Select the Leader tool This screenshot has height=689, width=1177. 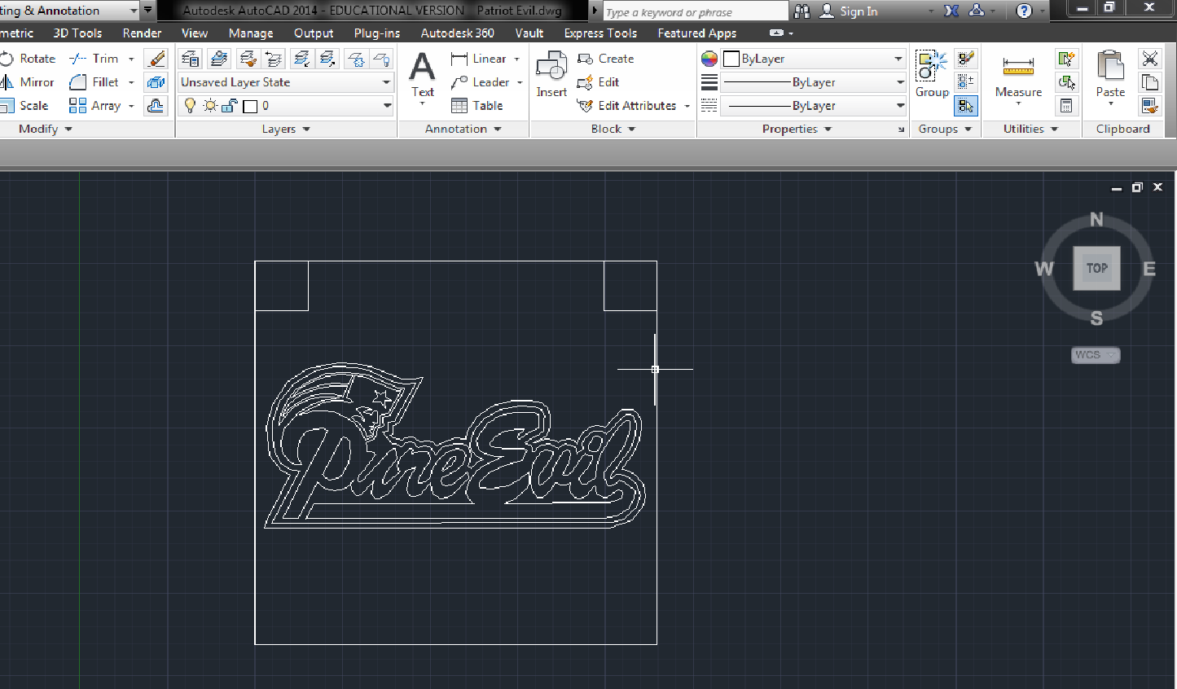481,82
